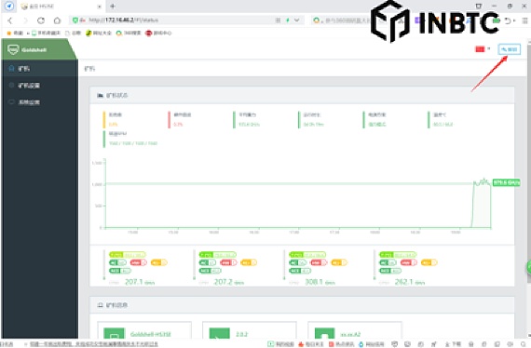The width and height of the screenshot is (531, 348).
Task: Click the green firmware version 2.0.2 tile icon
Action: 220,333
